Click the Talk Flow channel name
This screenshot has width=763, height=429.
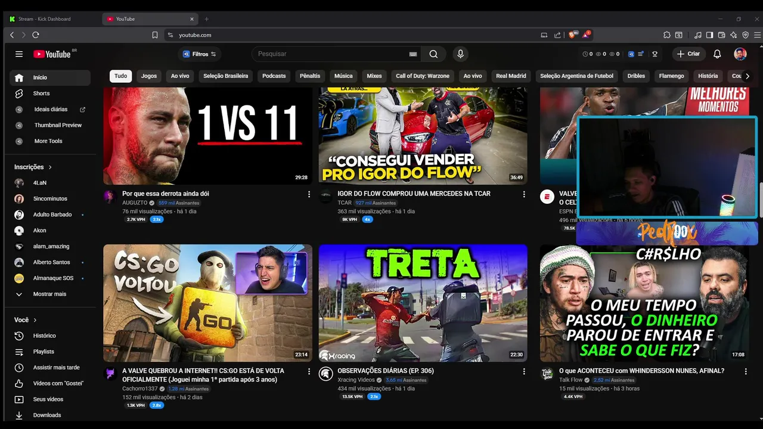(570, 380)
